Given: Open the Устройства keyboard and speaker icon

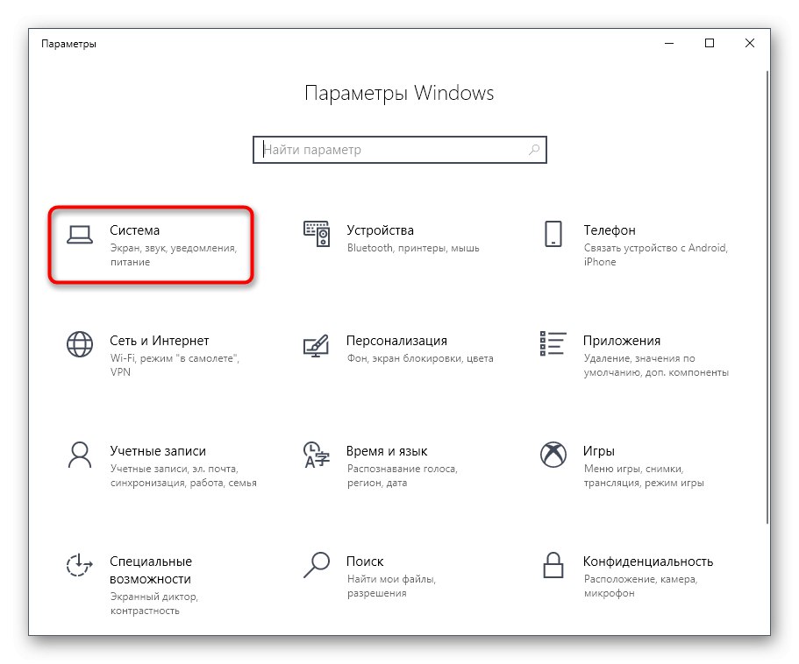Looking at the screenshot, I should coord(317,234).
